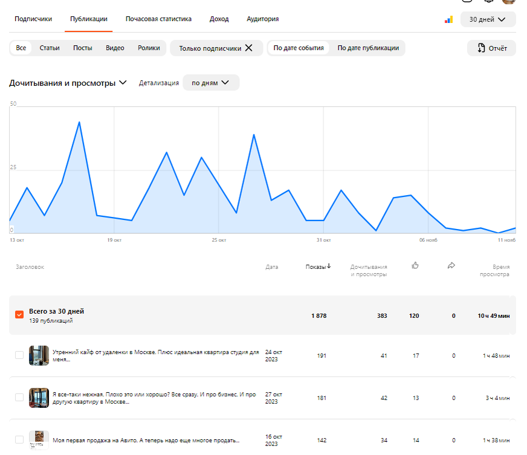Screen dimensions: 527x455
Task: Filter by 'Ролики'
Action: click(x=149, y=48)
